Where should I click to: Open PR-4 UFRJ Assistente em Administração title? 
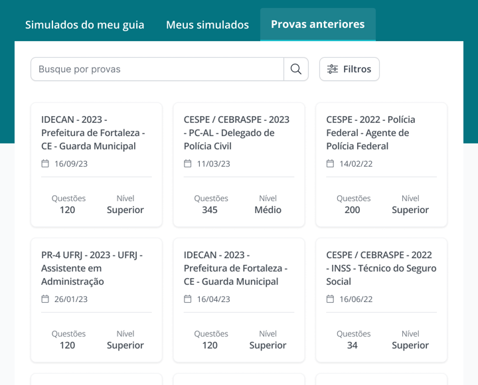tap(92, 268)
